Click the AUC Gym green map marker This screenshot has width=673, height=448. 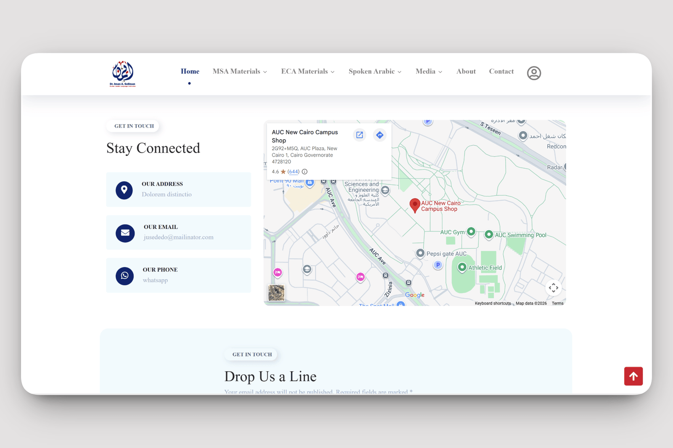(471, 231)
